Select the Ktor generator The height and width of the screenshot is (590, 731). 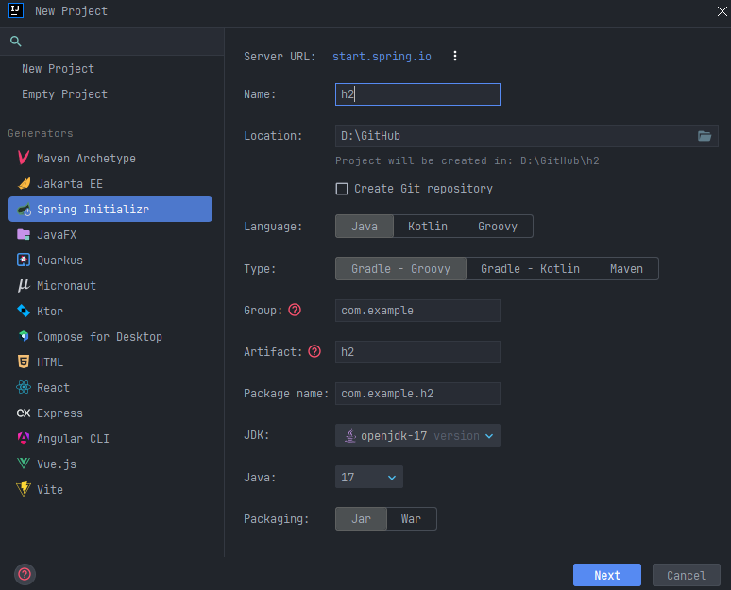click(110, 311)
